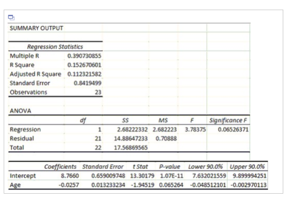Select the SS column header

click(x=125, y=120)
